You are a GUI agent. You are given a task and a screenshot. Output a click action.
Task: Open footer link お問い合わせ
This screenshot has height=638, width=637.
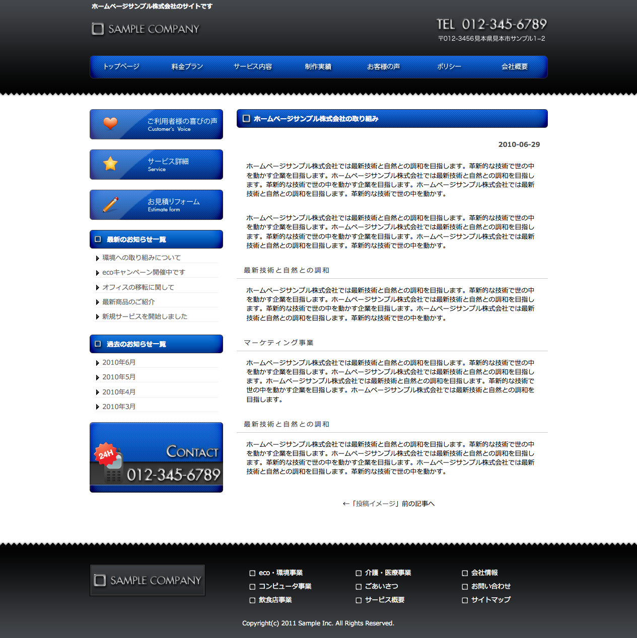tap(491, 587)
